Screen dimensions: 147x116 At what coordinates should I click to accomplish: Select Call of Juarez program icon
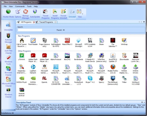(21, 42)
